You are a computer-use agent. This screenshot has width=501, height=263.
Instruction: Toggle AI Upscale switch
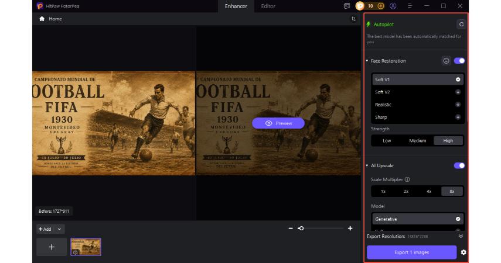[x=459, y=165]
